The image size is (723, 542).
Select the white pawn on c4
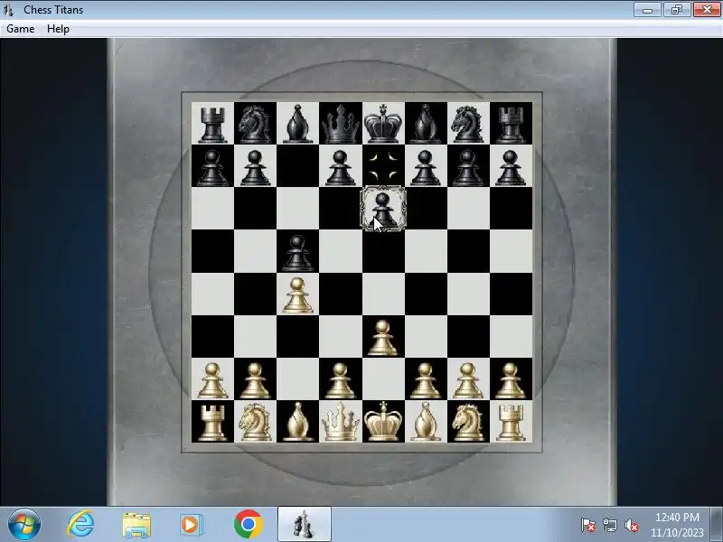tap(297, 295)
